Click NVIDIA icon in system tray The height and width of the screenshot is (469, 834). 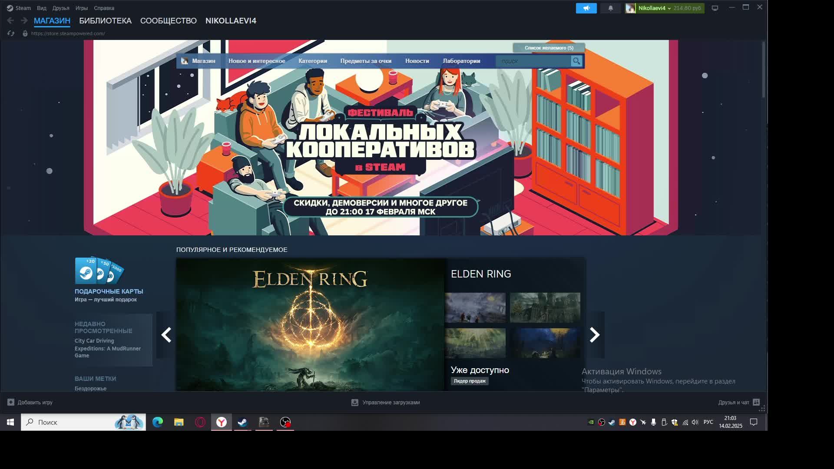click(591, 422)
